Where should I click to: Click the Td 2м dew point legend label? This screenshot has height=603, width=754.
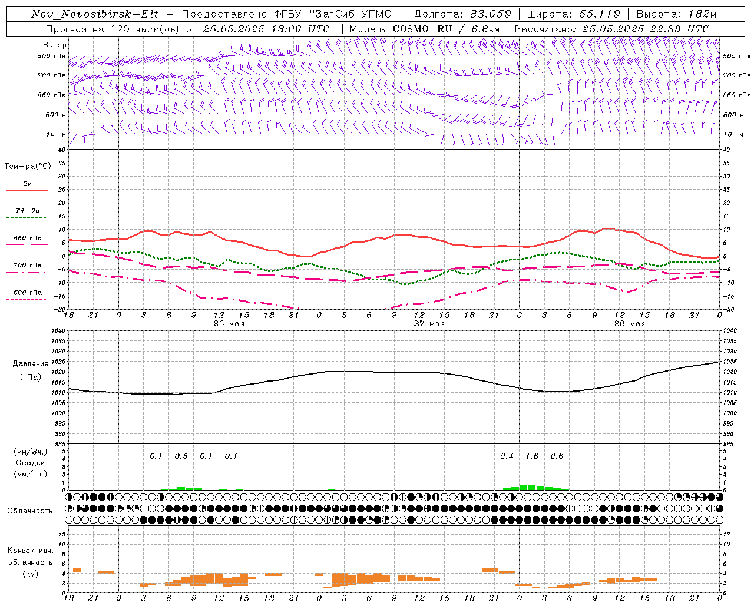[28, 211]
